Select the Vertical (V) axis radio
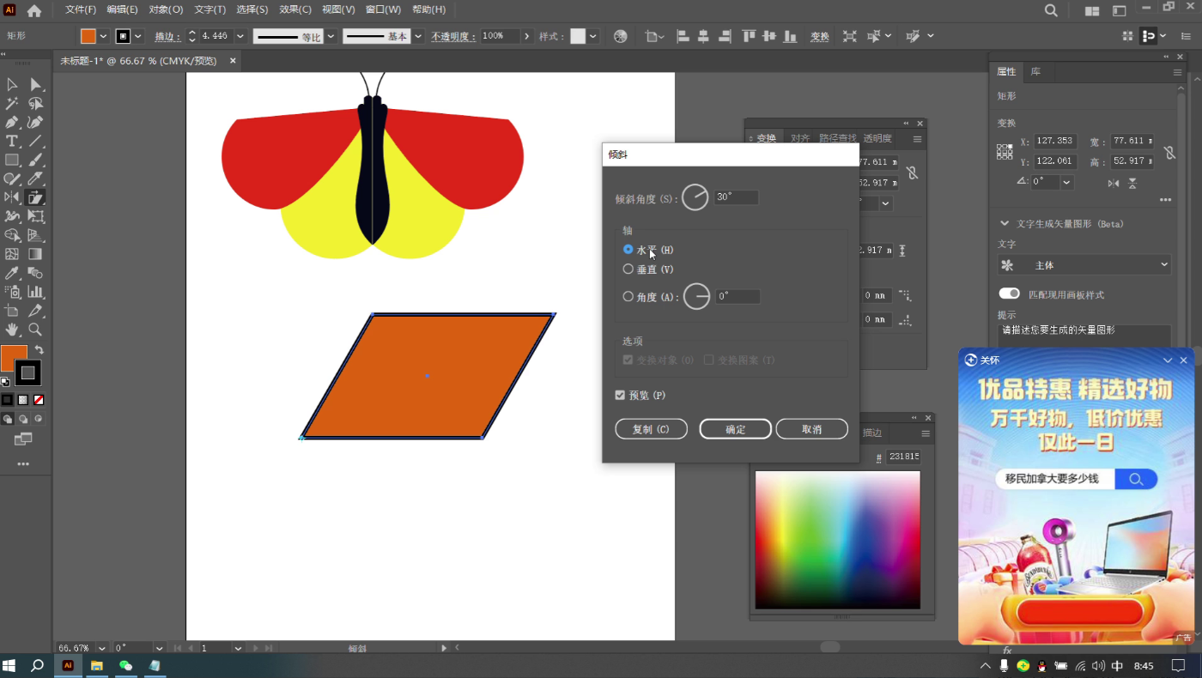Image resolution: width=1202 pixels, height=678 pixels. (628, 269)
